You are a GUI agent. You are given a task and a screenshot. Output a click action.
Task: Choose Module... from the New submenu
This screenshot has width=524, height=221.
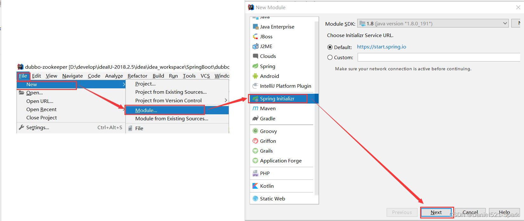point(177,110)
